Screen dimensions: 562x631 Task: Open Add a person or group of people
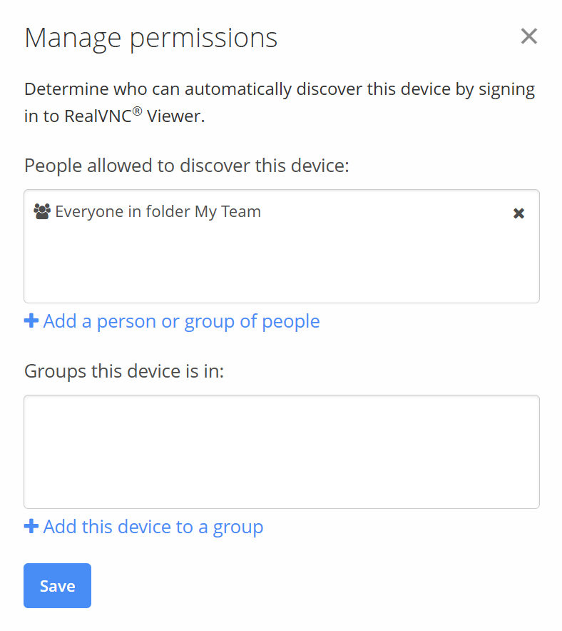click(181, 321)
